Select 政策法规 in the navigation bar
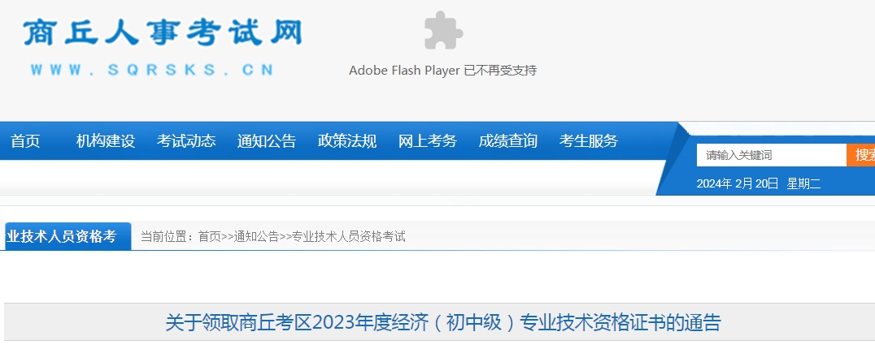 point(347,141)
